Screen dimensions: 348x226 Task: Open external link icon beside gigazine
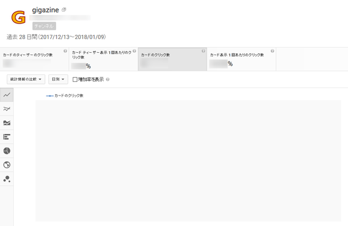tap(63, 9)
